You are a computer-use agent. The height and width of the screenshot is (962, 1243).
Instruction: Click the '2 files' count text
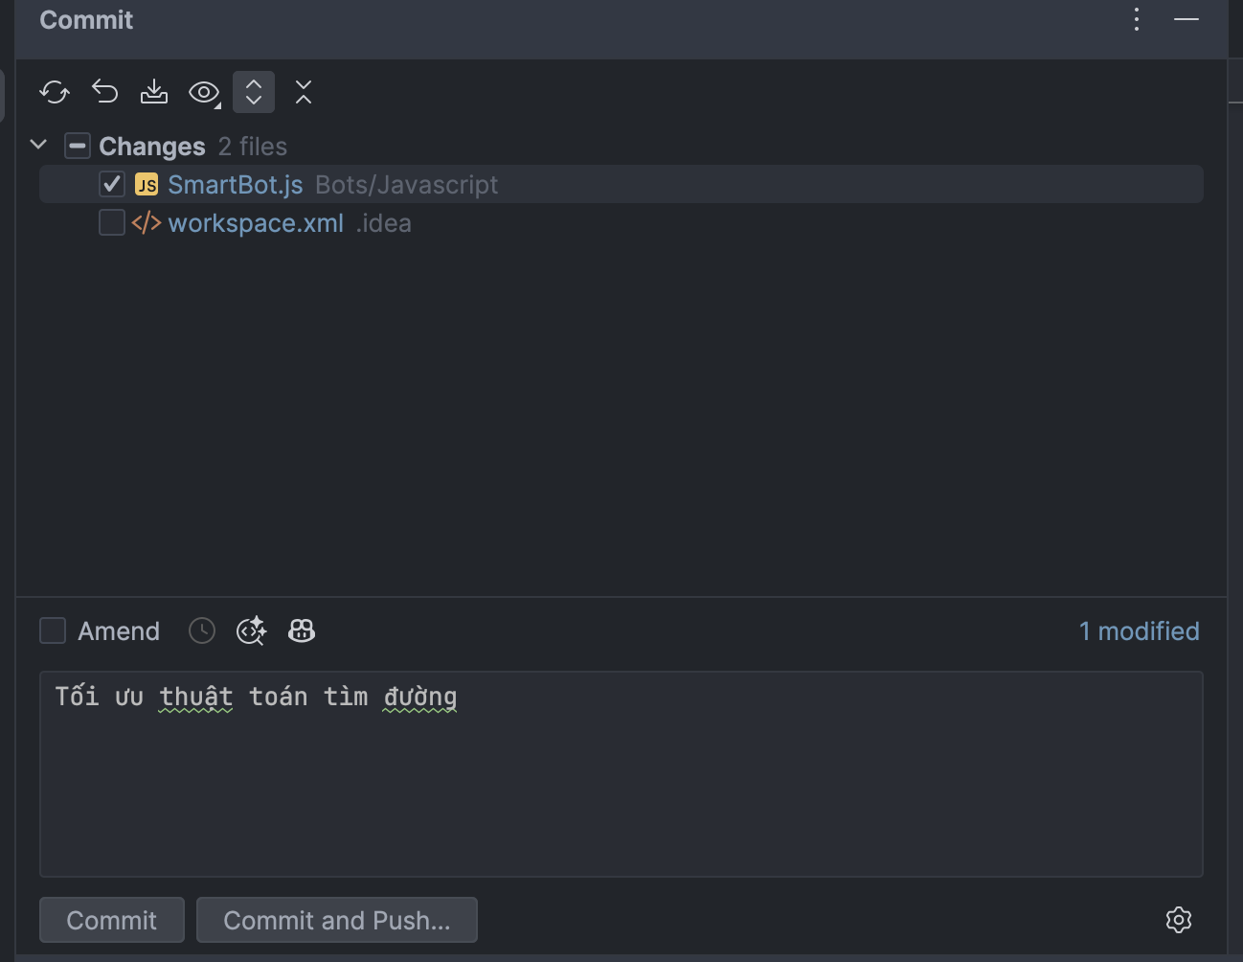point(253,146)
